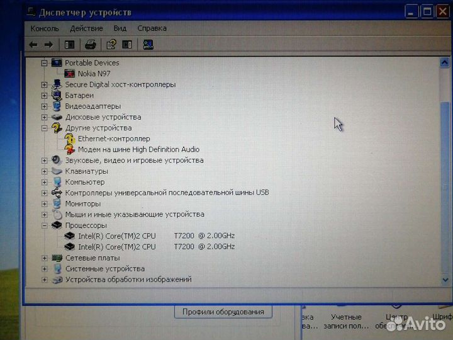Open the Справка menu
The height and width of the screenshot is (340, 453).
pyautogui.click(x=152, y=28)
